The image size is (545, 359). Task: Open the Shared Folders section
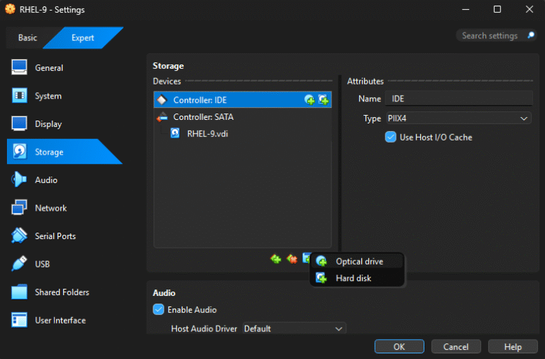62,292
